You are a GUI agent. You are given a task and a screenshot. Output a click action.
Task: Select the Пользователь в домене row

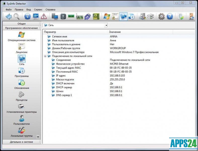pyautogui.click(x=119, y=44)
